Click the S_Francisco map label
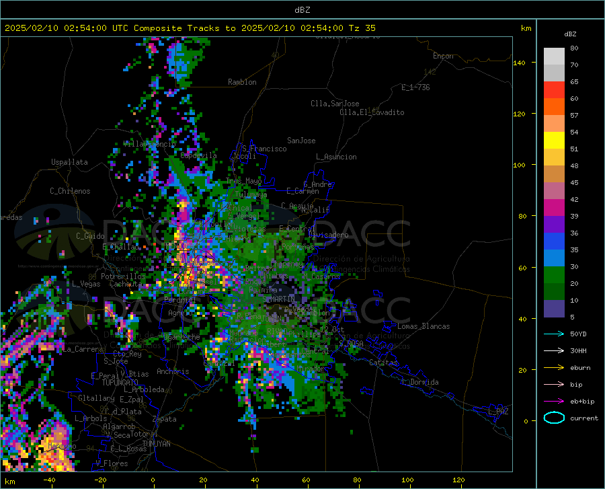This screenshot has height=489, width=605. (x=264, y=149)
